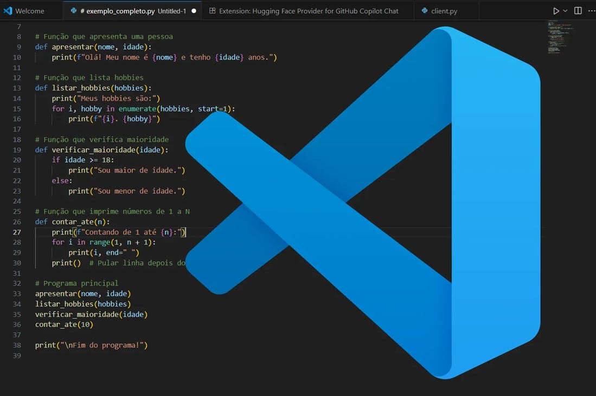
Task: Click the "Contando de 1 até {n}:" line
Action: click(119, 232)
